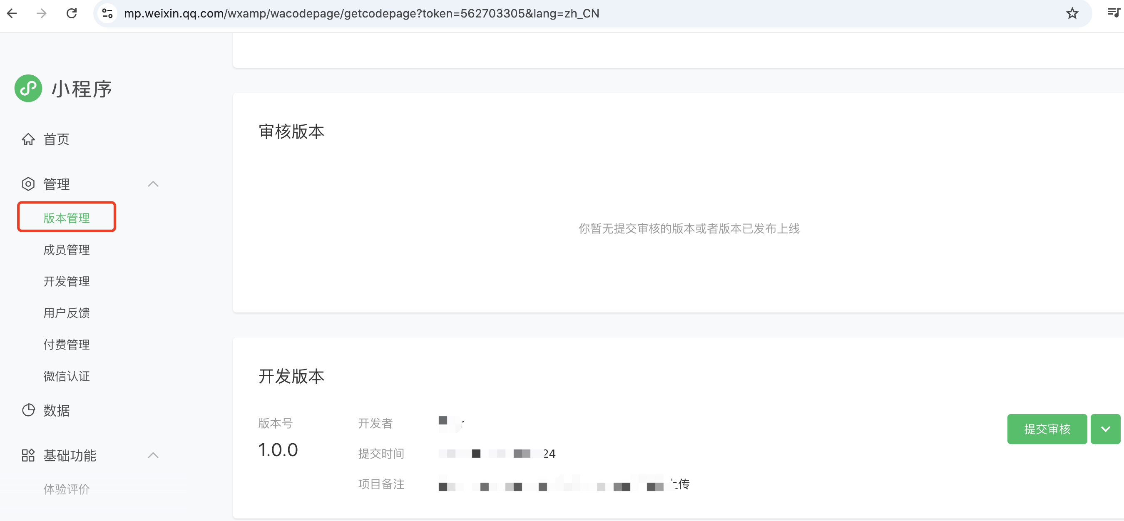Collapse the 基础功能 section chevron
The height and width of the screenshot is (521, 1124).
[153, 456]
